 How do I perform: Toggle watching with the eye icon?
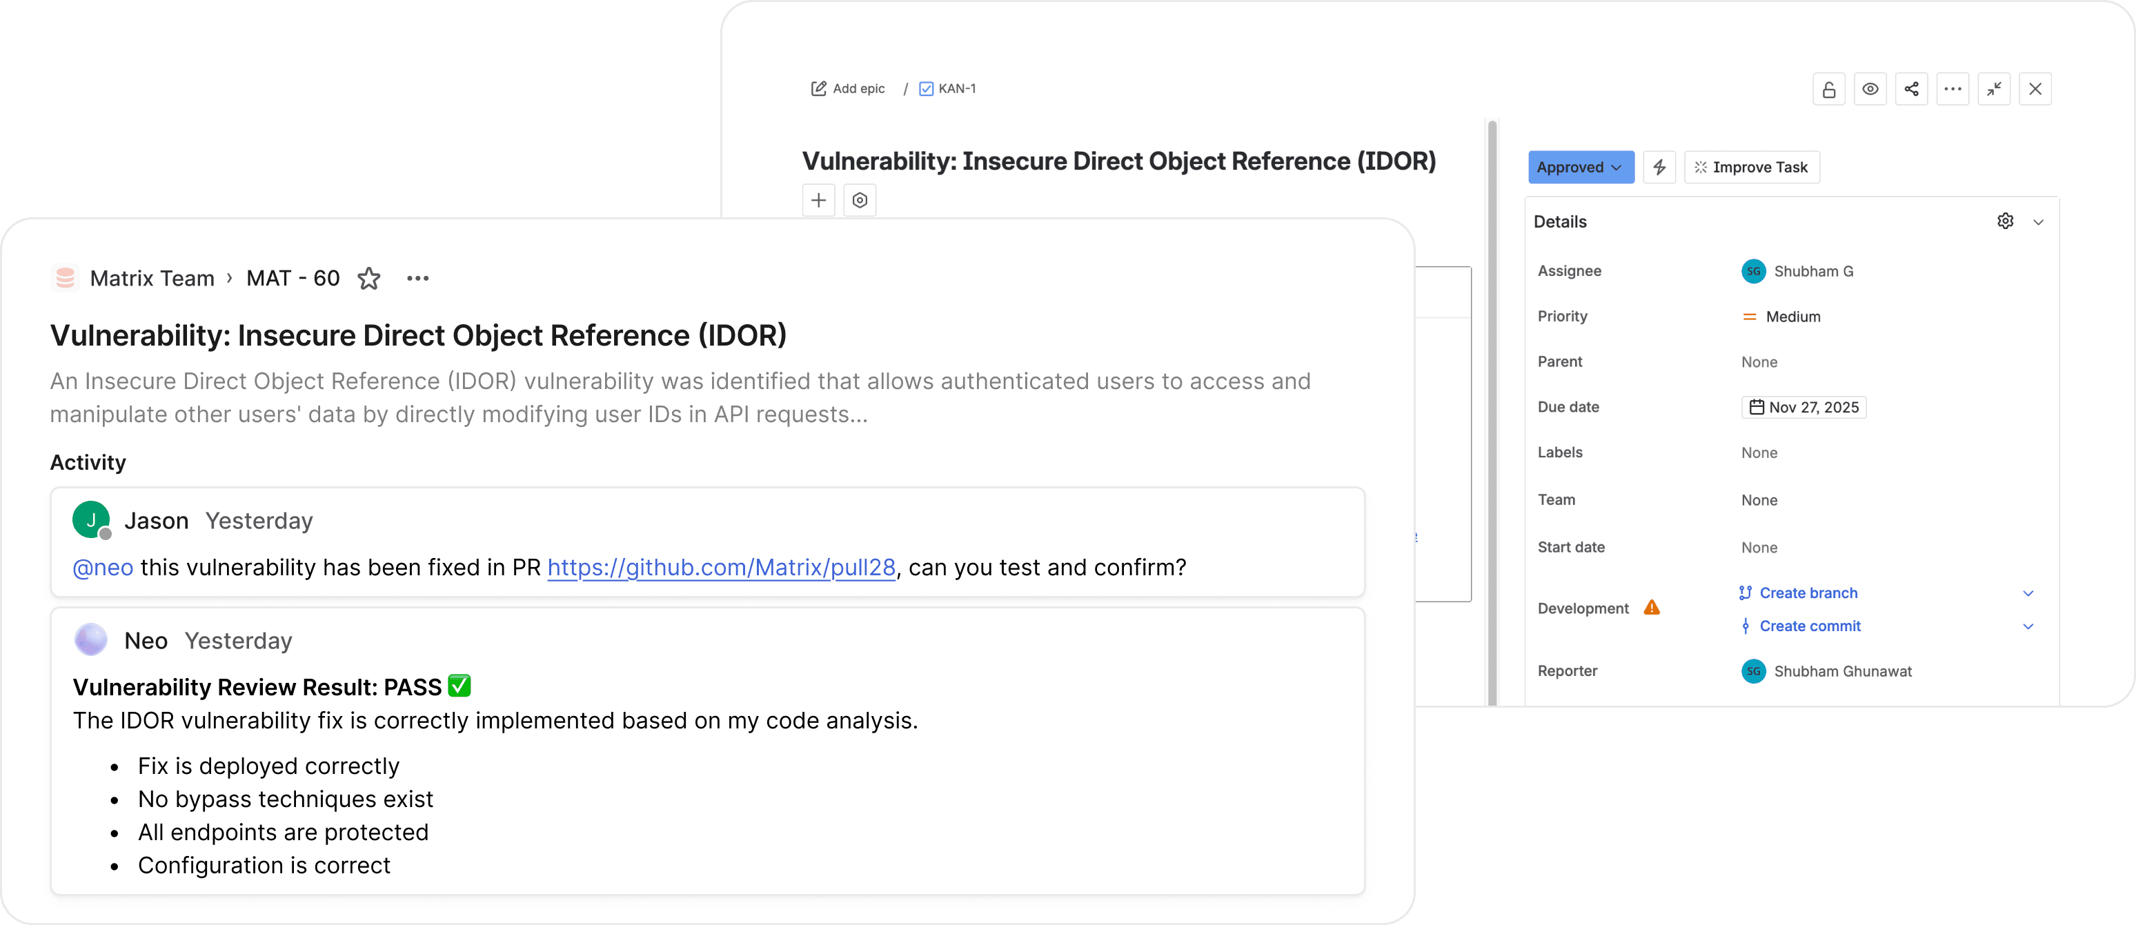[1870, 89]
